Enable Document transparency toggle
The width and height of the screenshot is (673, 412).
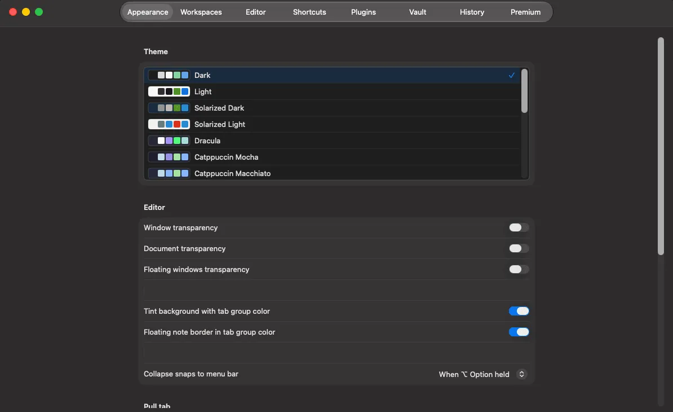coord(519,248)
